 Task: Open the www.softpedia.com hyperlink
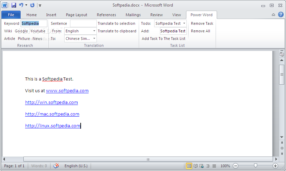(67, 90)
